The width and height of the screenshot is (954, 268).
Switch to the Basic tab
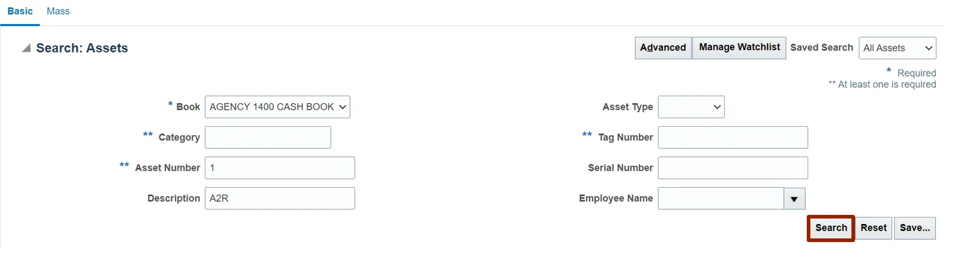20,11
